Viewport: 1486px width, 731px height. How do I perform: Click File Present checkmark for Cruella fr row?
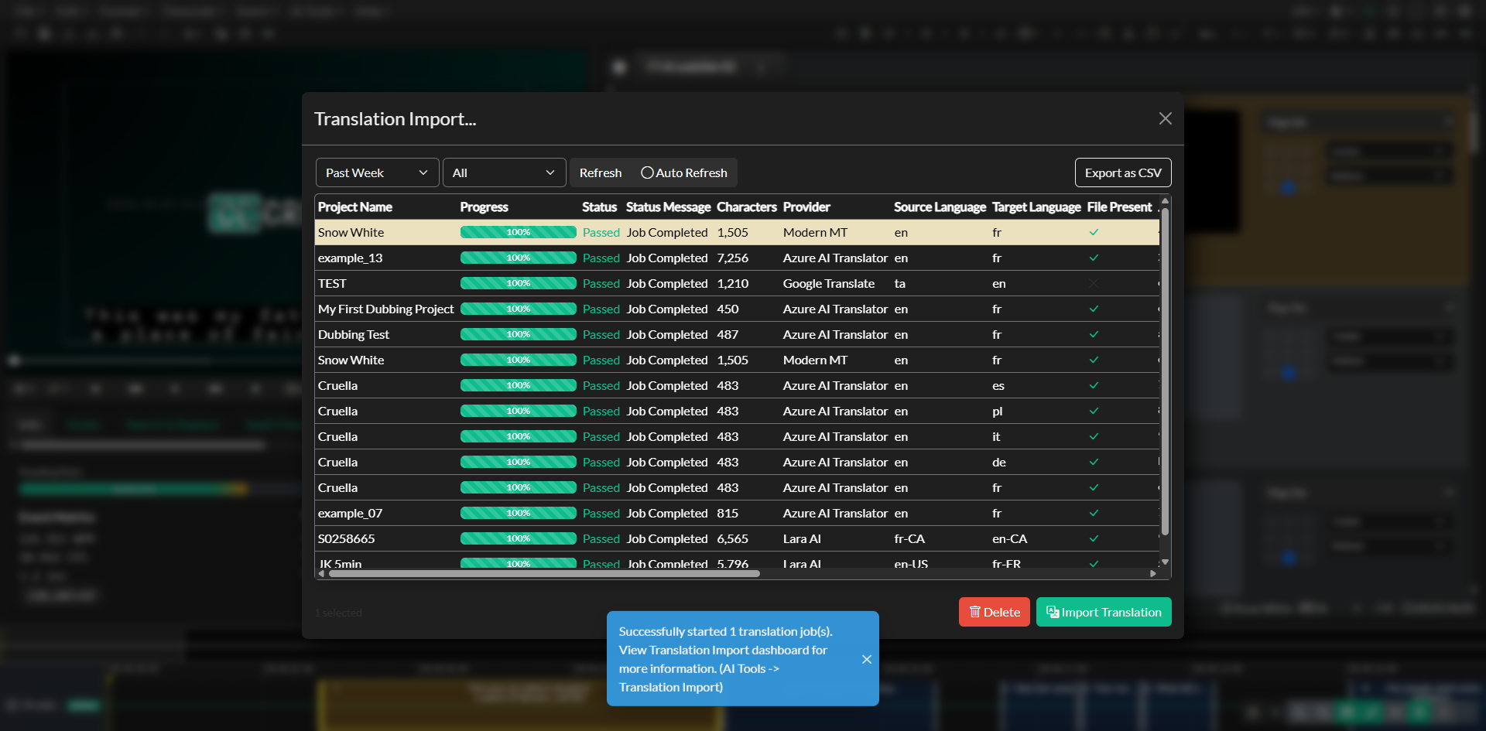1094,487
